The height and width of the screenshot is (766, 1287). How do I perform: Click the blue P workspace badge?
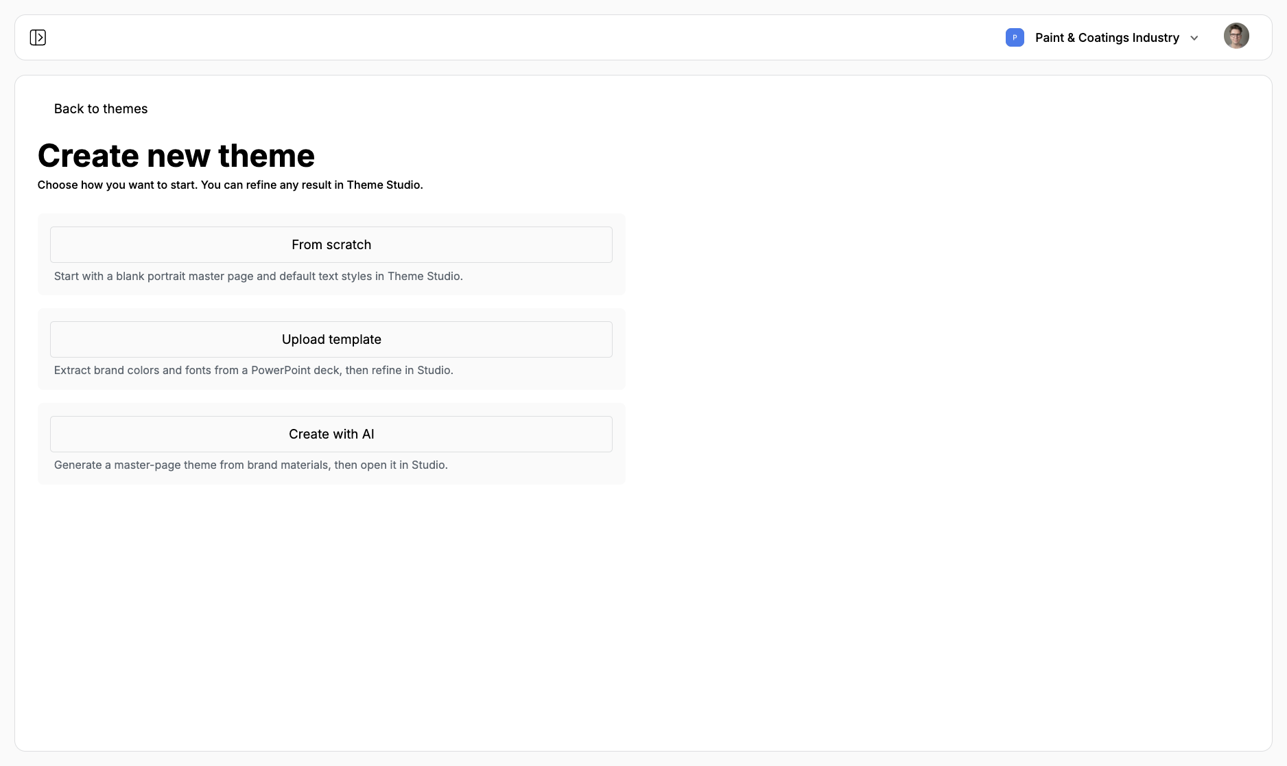1015,37
